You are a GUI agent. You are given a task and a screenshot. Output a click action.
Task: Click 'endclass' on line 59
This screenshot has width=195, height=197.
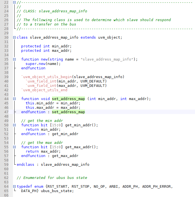click(26, 165)
